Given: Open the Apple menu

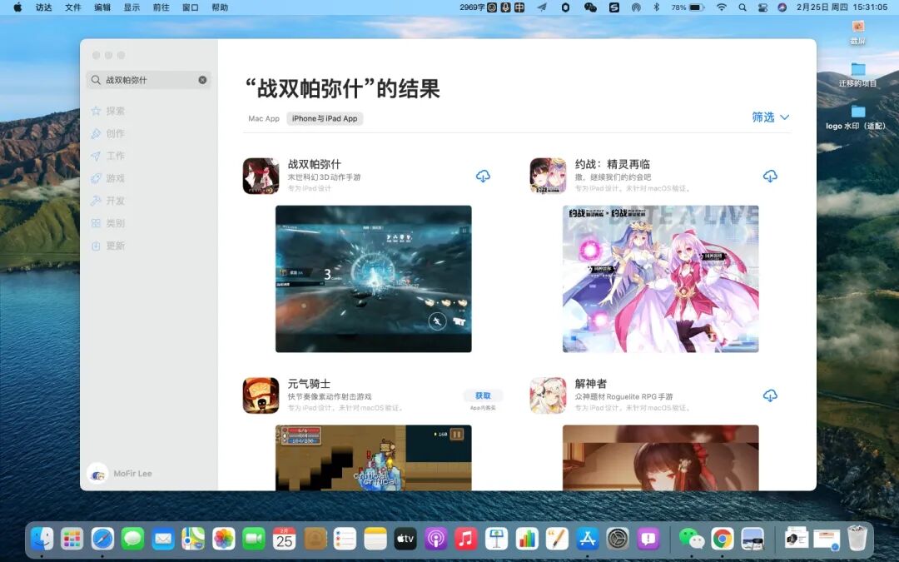Looking at the screenshot, I should [x=17, y=7].
